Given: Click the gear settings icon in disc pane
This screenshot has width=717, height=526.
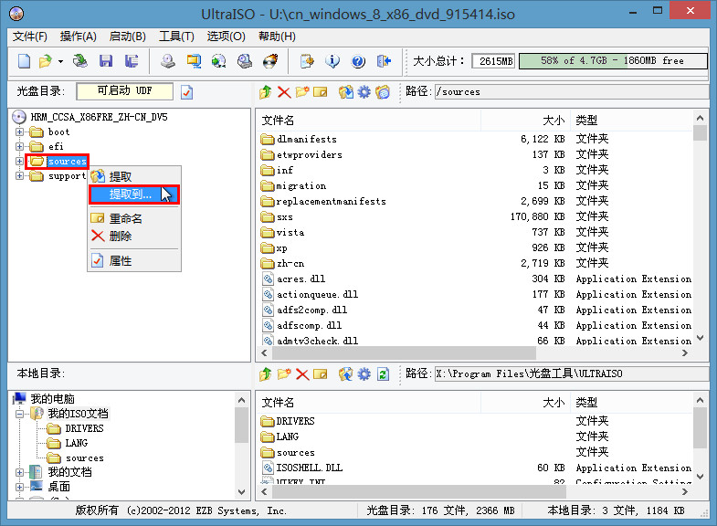Looking at the screenshot, I should click(x=364, y=92).
